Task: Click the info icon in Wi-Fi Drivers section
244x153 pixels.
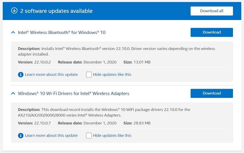Action: [21, 135]
